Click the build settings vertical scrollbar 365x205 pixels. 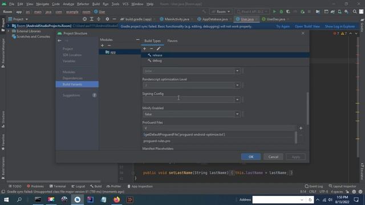coord(308,108)
